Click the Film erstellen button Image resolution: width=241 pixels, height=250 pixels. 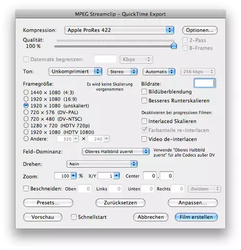[196, 217]
